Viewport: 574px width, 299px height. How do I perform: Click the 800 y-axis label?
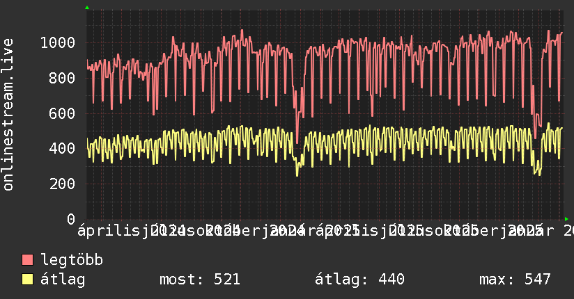[62, 78]
